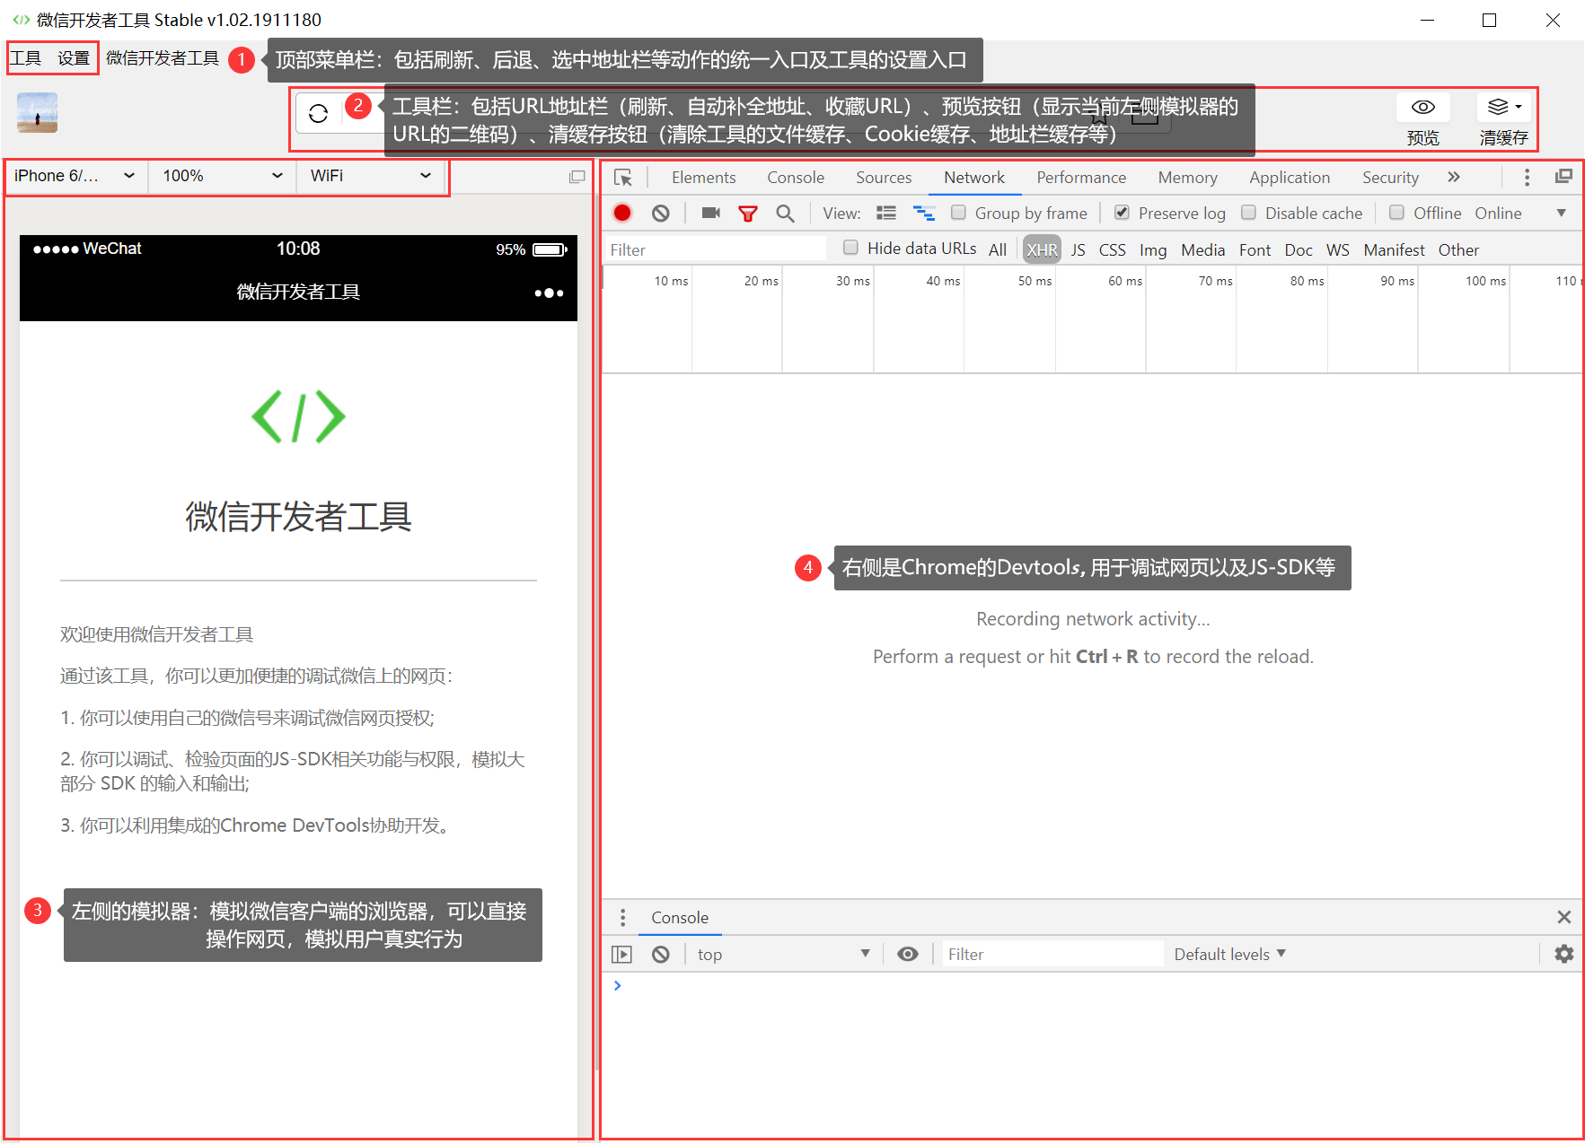Screen dimensions: 1585x1144
Task: Filter requests by Manifest type
Action: pos(1394,250)
